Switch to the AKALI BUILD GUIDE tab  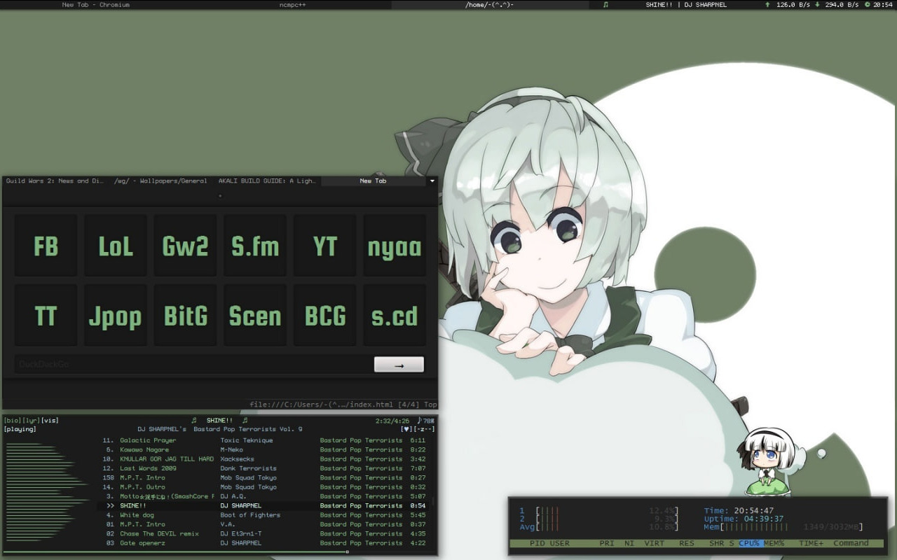(267, 181)
